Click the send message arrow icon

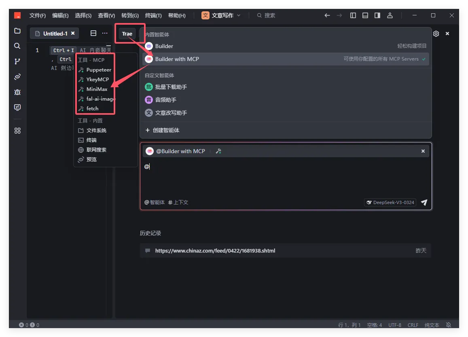(x=424, y=202)
